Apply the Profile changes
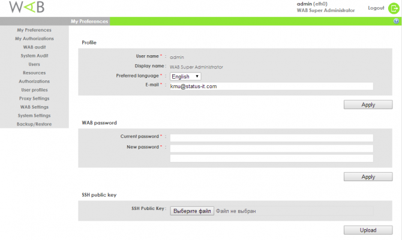This screenshot has width=402, height=240. (x=368, y=104)
